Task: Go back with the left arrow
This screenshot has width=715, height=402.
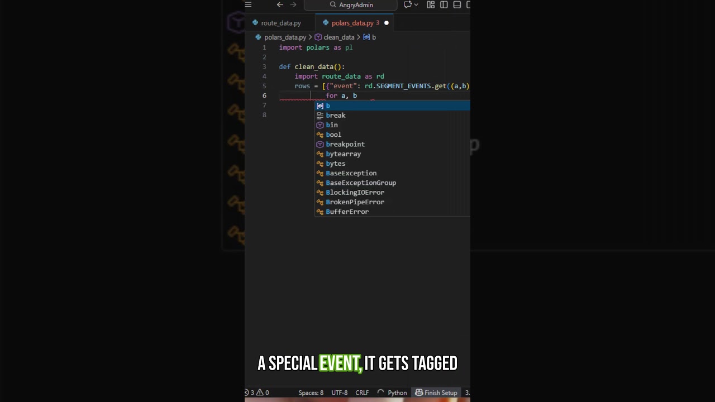Action: (x=280, y=4)
